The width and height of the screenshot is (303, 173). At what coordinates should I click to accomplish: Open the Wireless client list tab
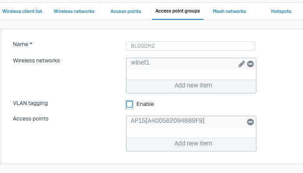click(22, 11)
